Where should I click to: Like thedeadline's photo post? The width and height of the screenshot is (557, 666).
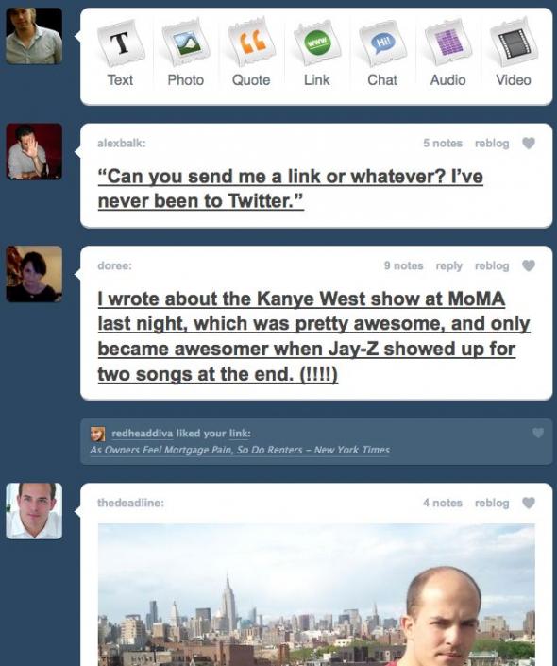pyautogui.click(x=528, y=503)
